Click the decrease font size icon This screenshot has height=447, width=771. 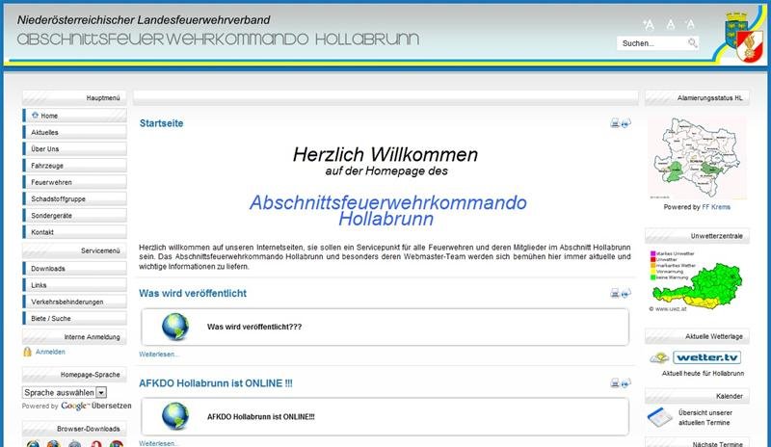tap(690, 23)
